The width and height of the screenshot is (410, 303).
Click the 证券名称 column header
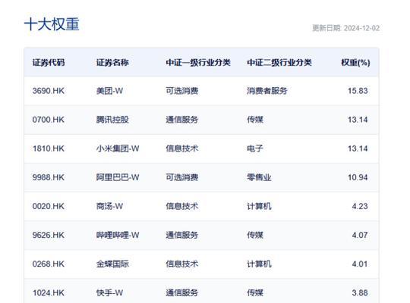click(x=112, y=63)
